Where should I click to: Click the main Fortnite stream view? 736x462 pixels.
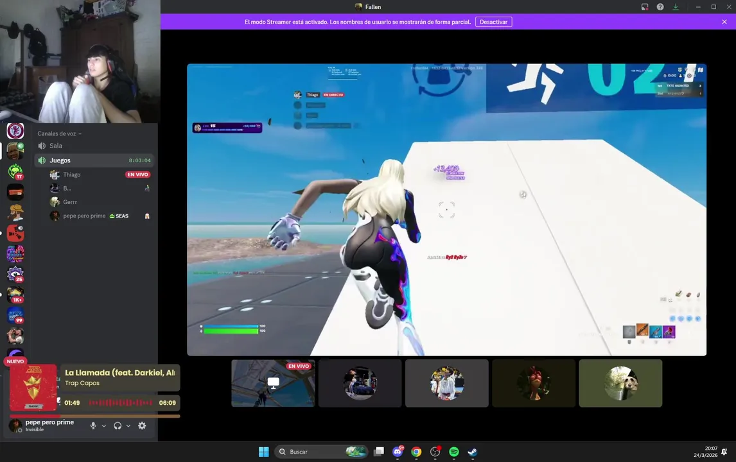(x=446, y=210)
